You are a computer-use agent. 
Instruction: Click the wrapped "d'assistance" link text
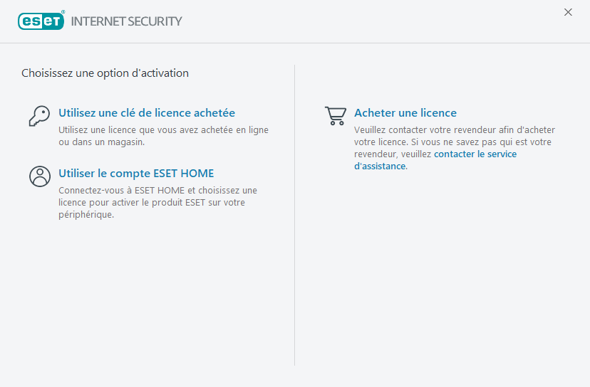pyautogui.click(x=380, y=166)
